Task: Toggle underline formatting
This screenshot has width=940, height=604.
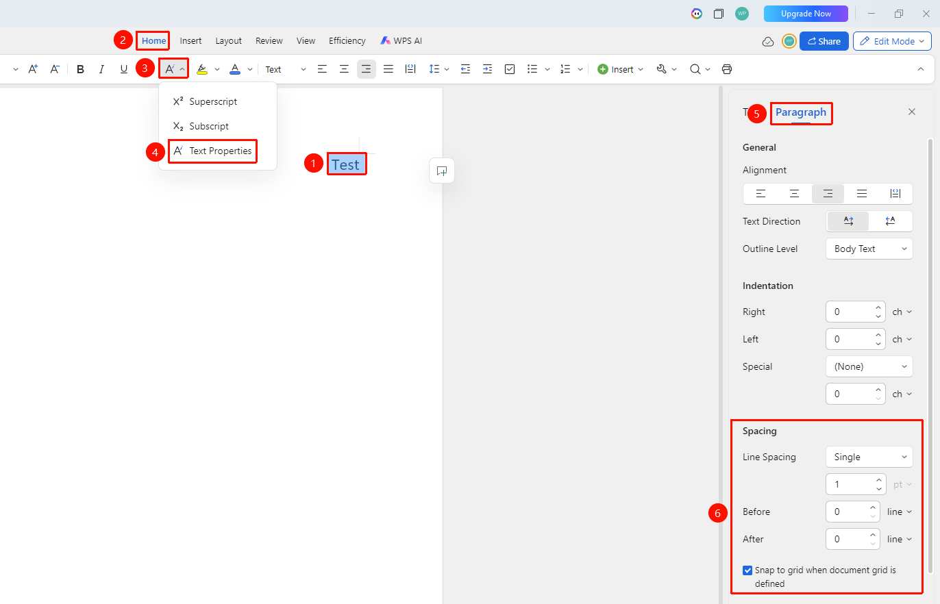Action: [124, 69]
